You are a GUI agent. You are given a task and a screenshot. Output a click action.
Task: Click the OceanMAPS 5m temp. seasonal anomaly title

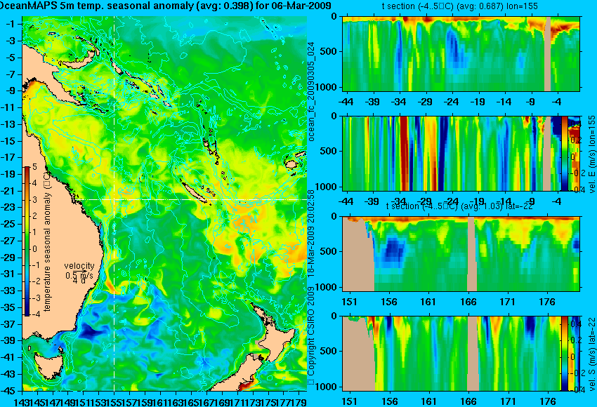pos(166,6)
